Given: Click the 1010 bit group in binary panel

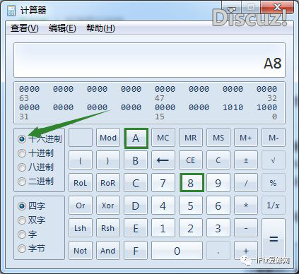Looking at the screenshot, I should tap(233, 107).
